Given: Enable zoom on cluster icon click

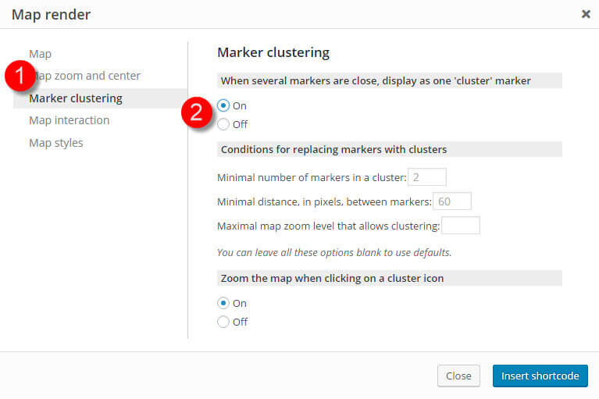Looking at the screenshot, I should (223, 303).
